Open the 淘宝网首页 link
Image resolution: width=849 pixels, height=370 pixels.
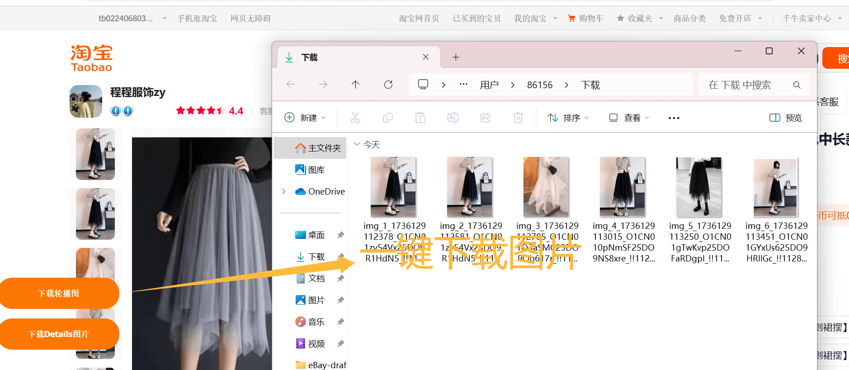point(419,18)
